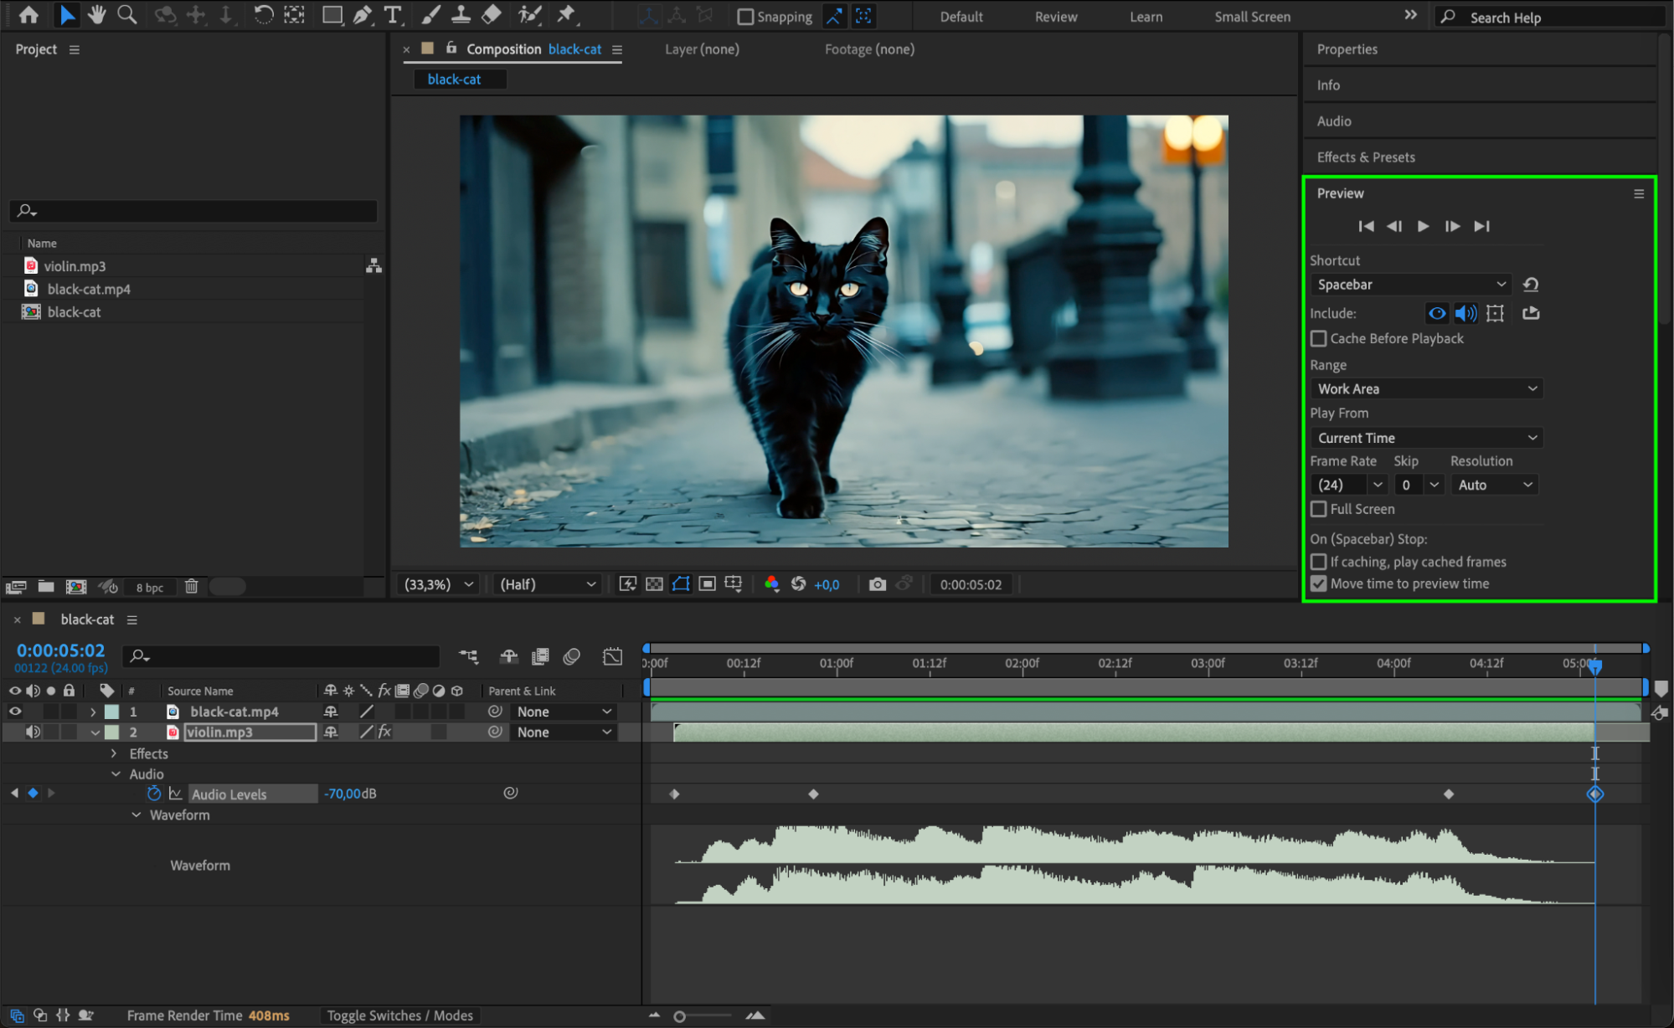Click the Take Snapshot camera icon
Viewport: 1674px width, 1028px height.
877,584
